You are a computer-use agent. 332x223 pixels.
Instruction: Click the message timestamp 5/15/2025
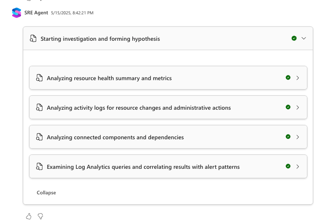(x=73, y=13)
